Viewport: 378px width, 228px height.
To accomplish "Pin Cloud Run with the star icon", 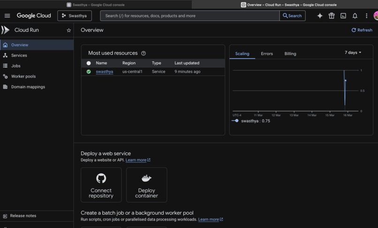I will click(x=68, y=30).
